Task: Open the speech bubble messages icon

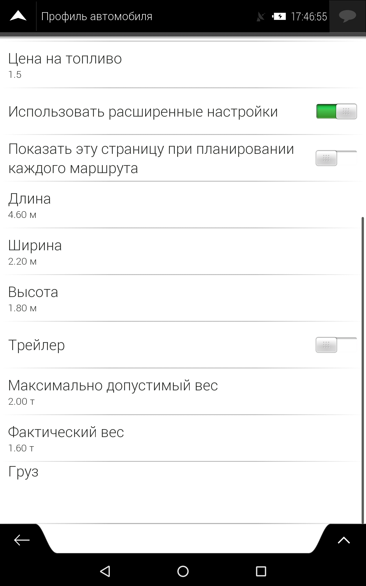Action: (347, 16)
